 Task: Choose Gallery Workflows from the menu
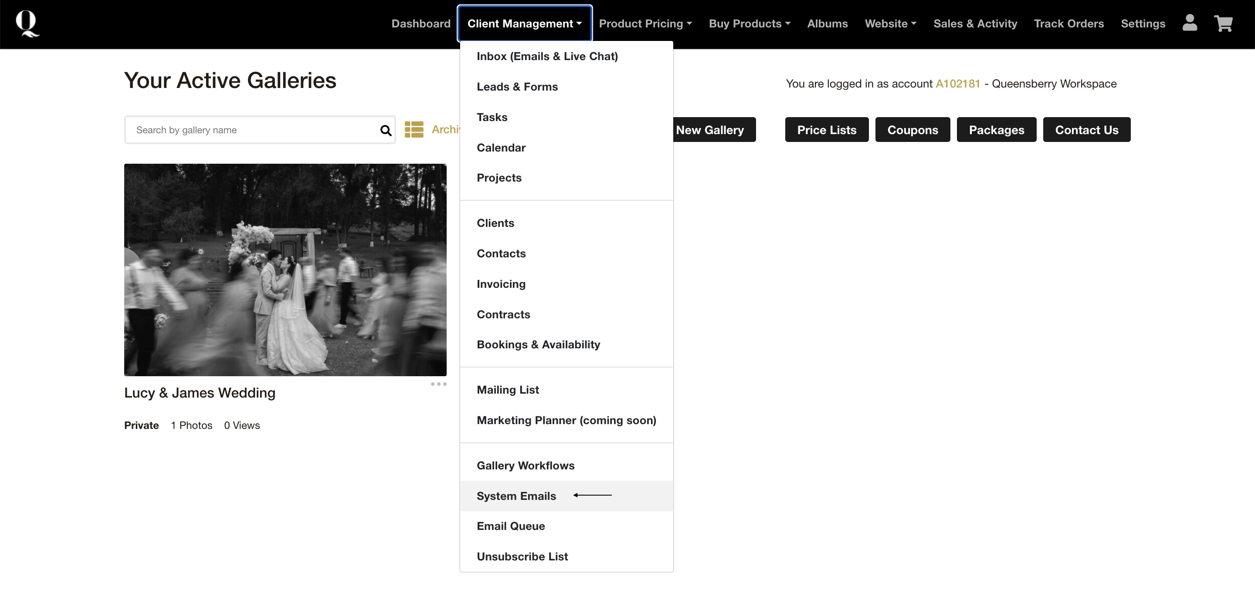[525, 465]
